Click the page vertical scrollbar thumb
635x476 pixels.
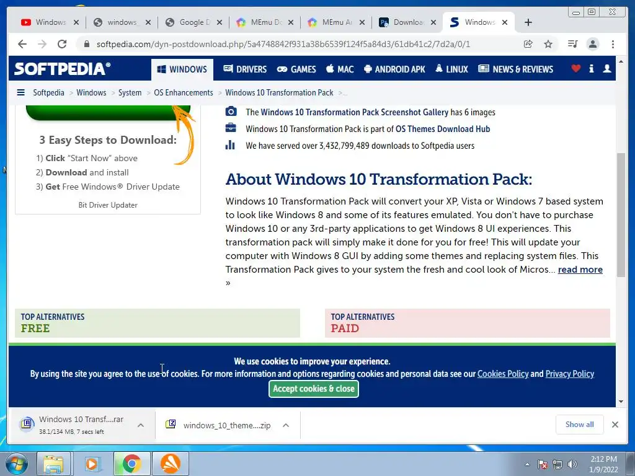[621, 214]
